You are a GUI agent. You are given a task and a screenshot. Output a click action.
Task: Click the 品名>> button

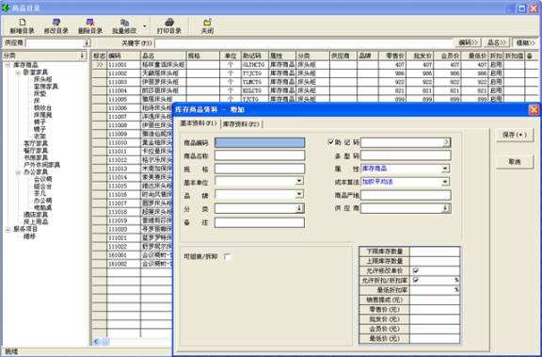[x=496, y=43]
